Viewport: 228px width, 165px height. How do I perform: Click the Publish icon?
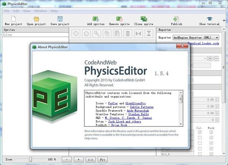[176, 19]
